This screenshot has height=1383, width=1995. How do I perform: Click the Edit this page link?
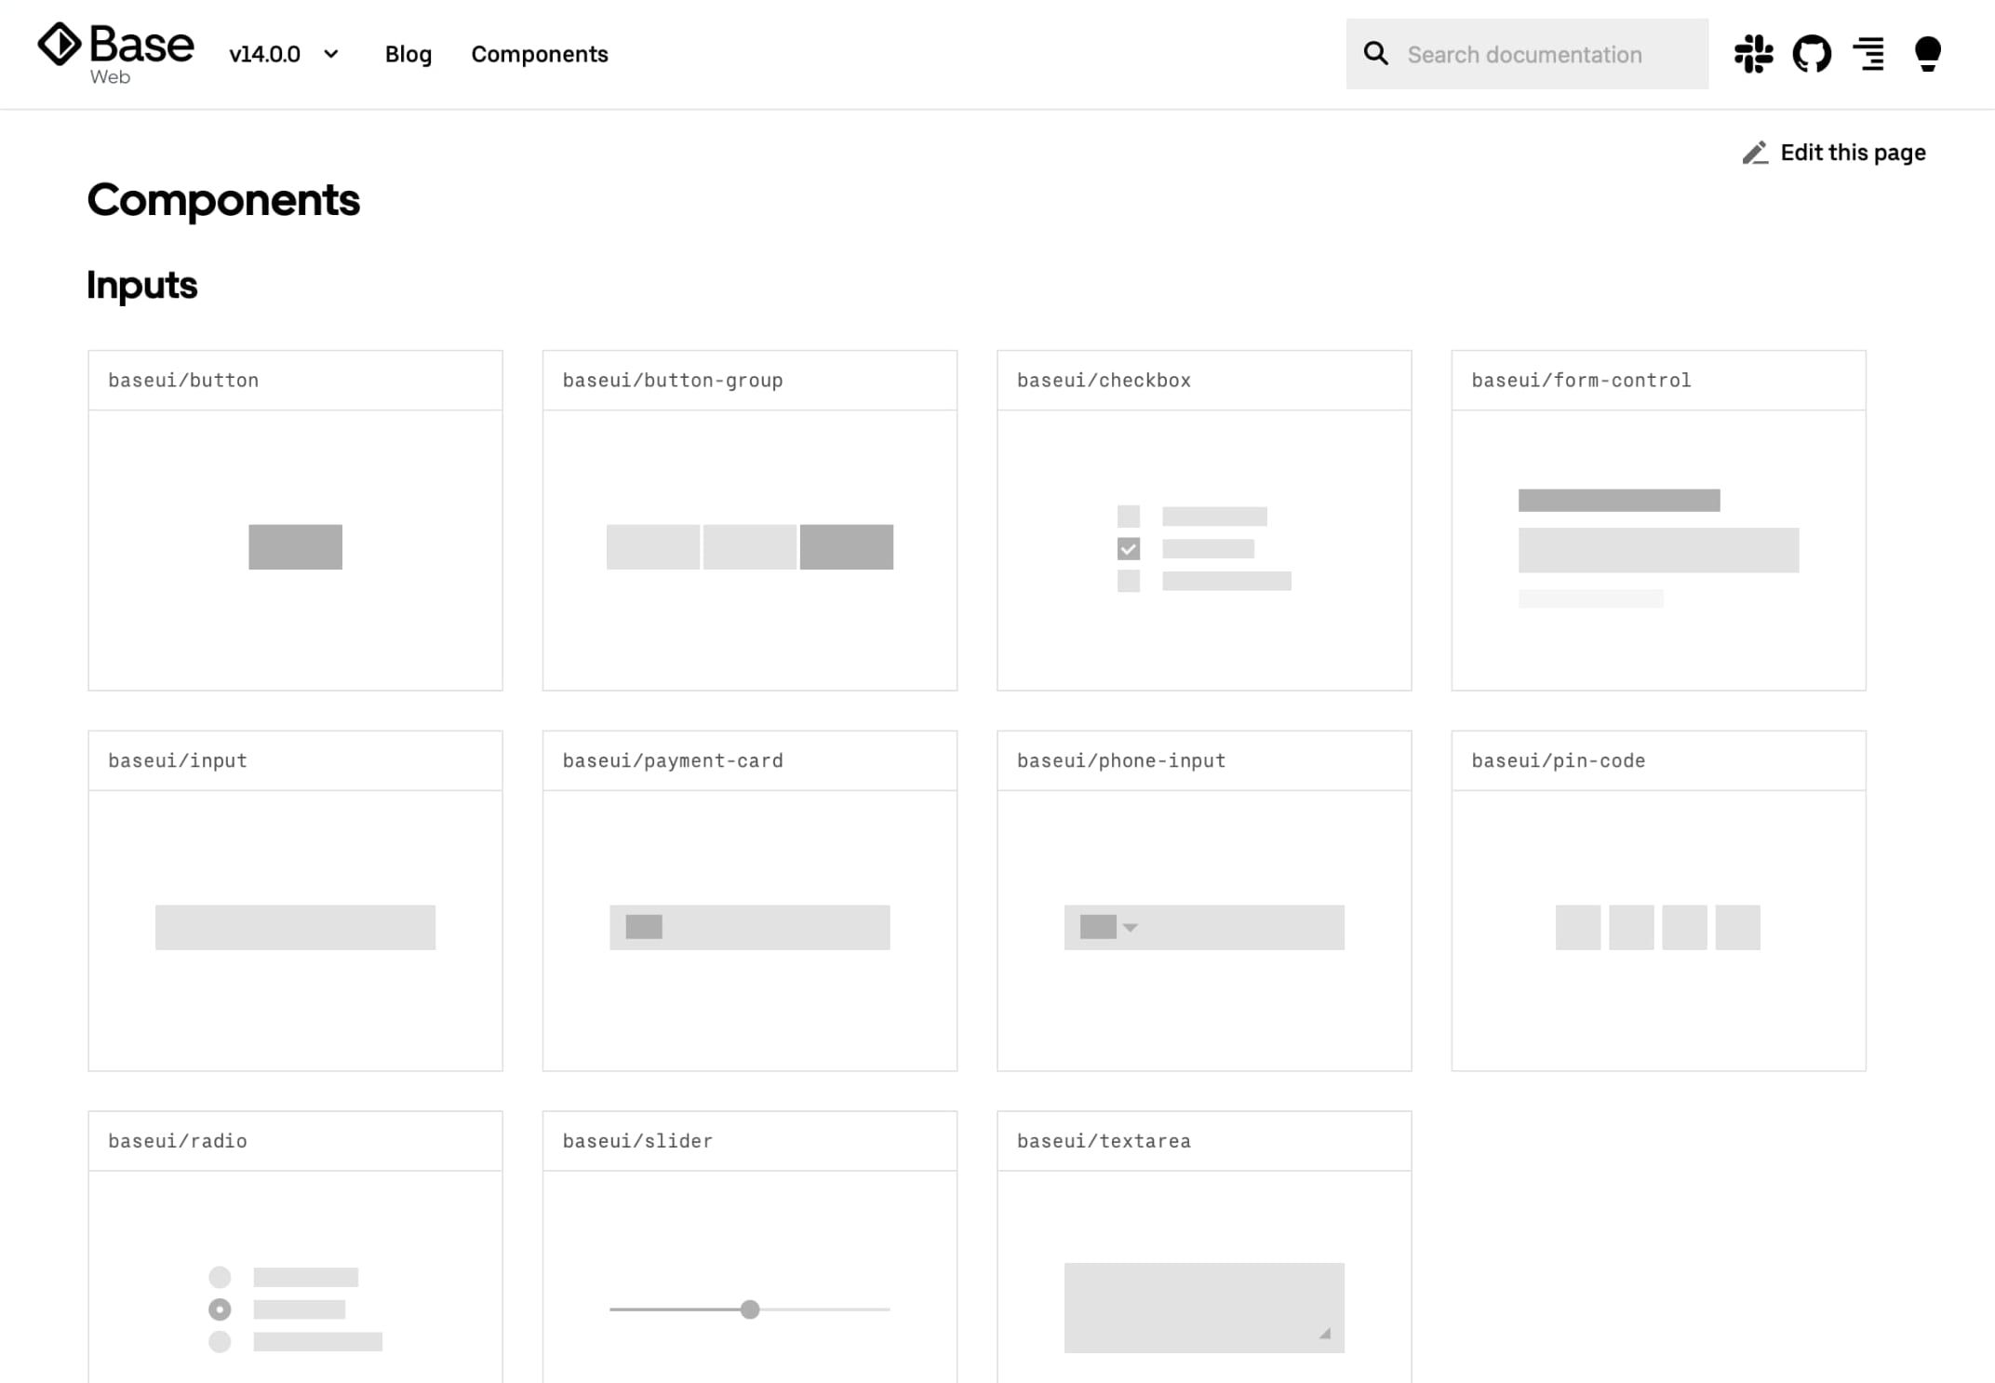tap(1852, 153)
